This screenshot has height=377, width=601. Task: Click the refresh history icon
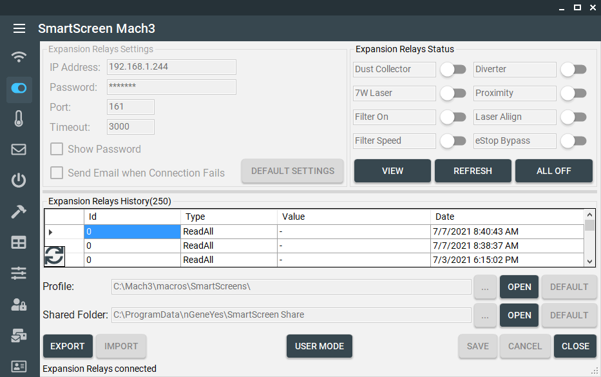pyautogui.click(x=54, y=256)
